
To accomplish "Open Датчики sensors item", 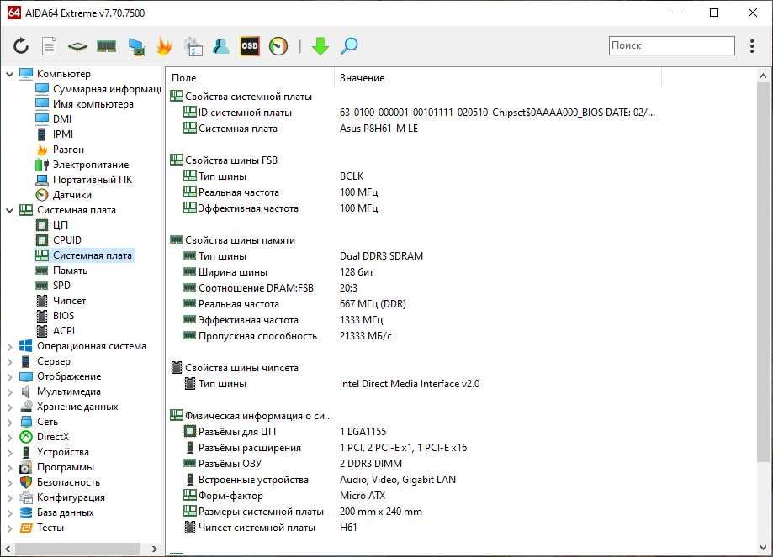I will tap(63, 195).
